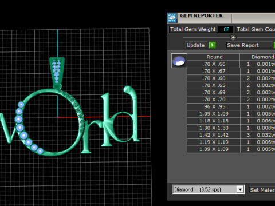Click the Update button
The height and width of the screenshot is (206, 275).
coord(196,45)
